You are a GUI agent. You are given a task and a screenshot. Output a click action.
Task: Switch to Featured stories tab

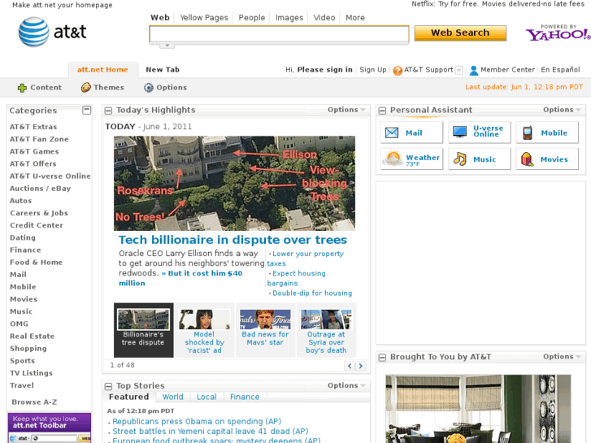pyautogui.click(x=128, y=397)
